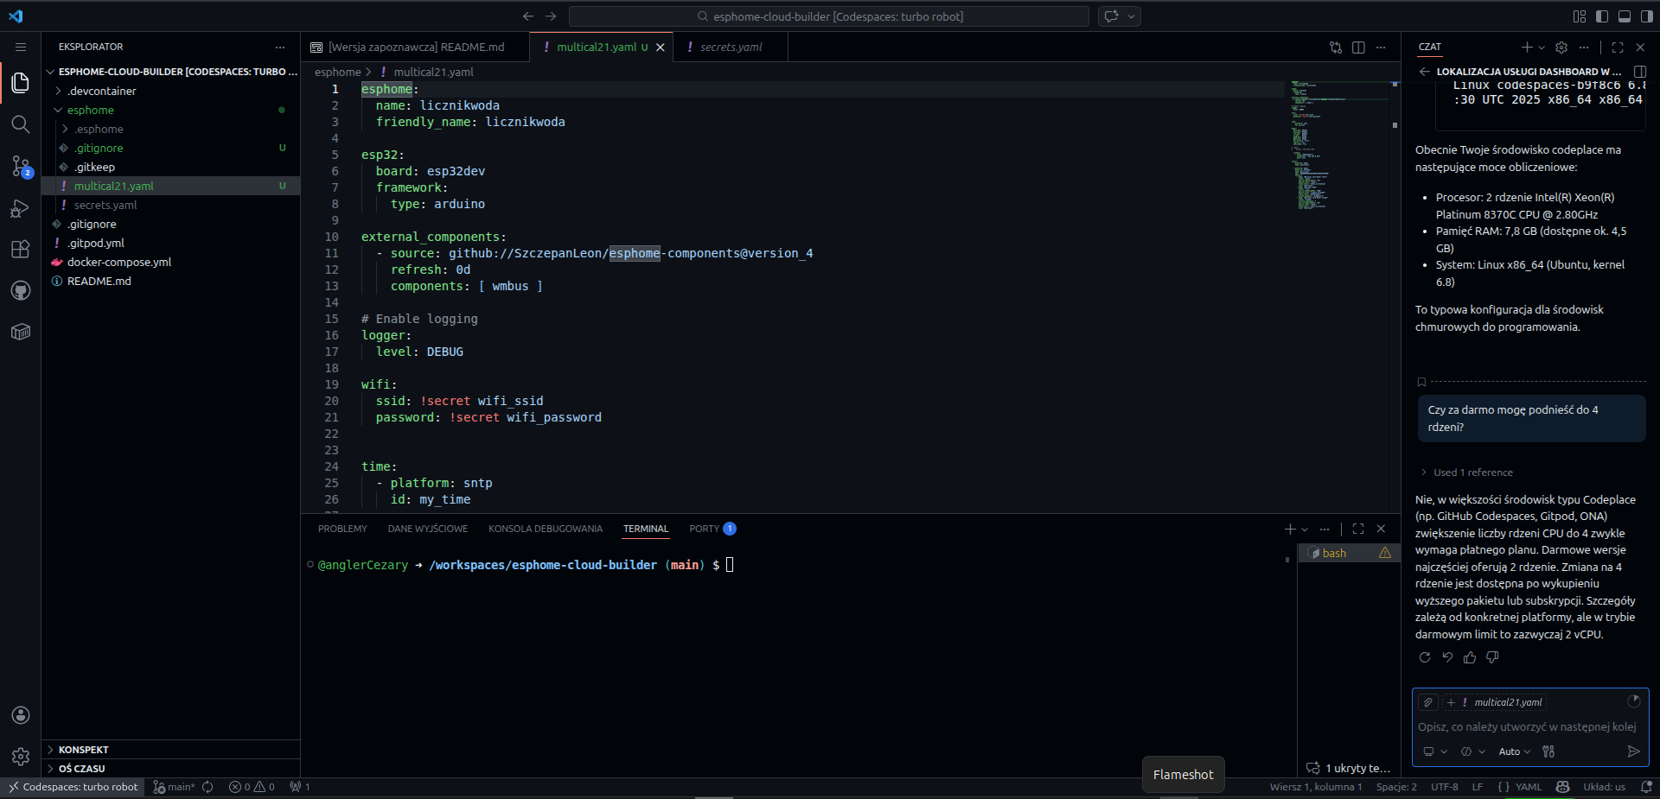The height and width of the screenshot is (799, 1660).
Task: Toggle the bottom panel visibility
Action: click(1625, 16)
